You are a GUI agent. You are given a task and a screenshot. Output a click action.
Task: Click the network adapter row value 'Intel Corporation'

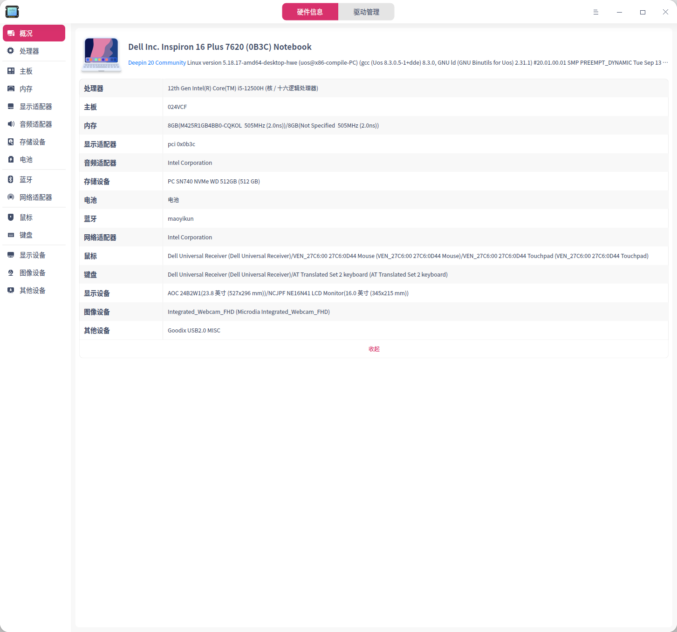click(190, 238)
